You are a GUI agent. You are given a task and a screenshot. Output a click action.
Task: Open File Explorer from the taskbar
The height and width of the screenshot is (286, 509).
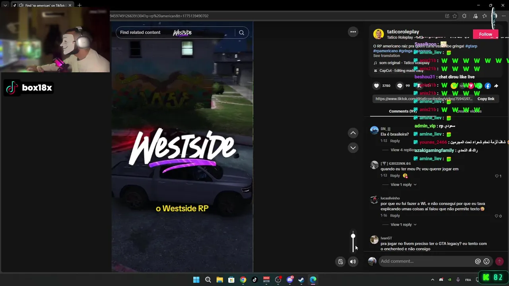(x=220, y=280)
